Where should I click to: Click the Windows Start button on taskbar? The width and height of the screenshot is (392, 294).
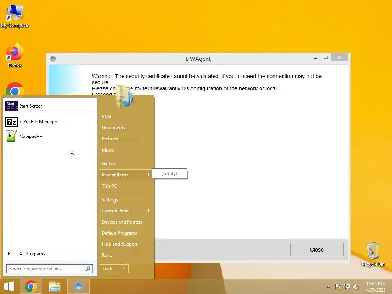pyautogui.click(x=9, y=286)
